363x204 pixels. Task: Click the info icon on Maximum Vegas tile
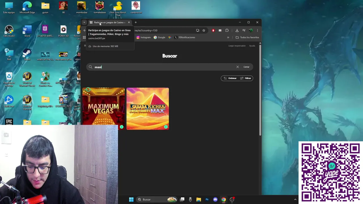(x=122, y=127)
